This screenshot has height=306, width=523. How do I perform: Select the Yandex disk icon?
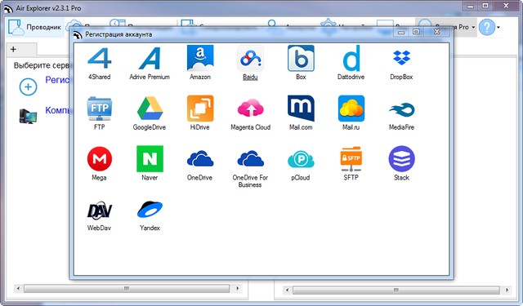click(x=150, y=210)
